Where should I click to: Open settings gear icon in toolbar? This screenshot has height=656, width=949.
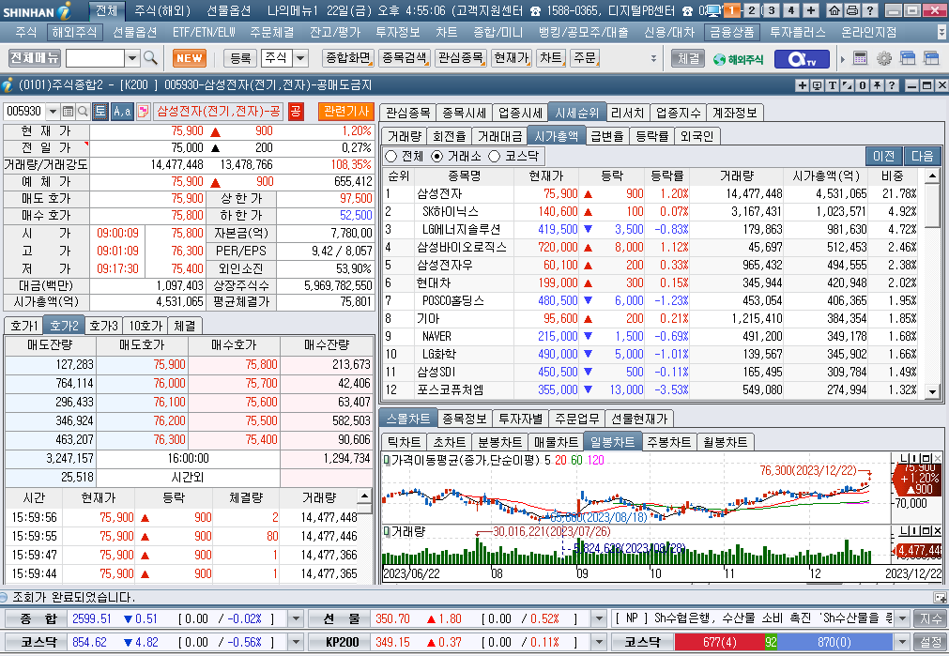pyautogui.click(x=883, y=58)
